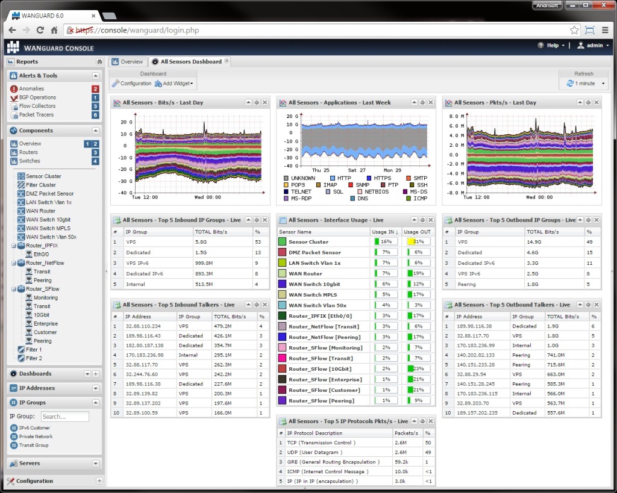Image resolution: width=617 pixels, height=493 pixels.
Task: Click the search icon in Reports header
Action: coord(101,61)
